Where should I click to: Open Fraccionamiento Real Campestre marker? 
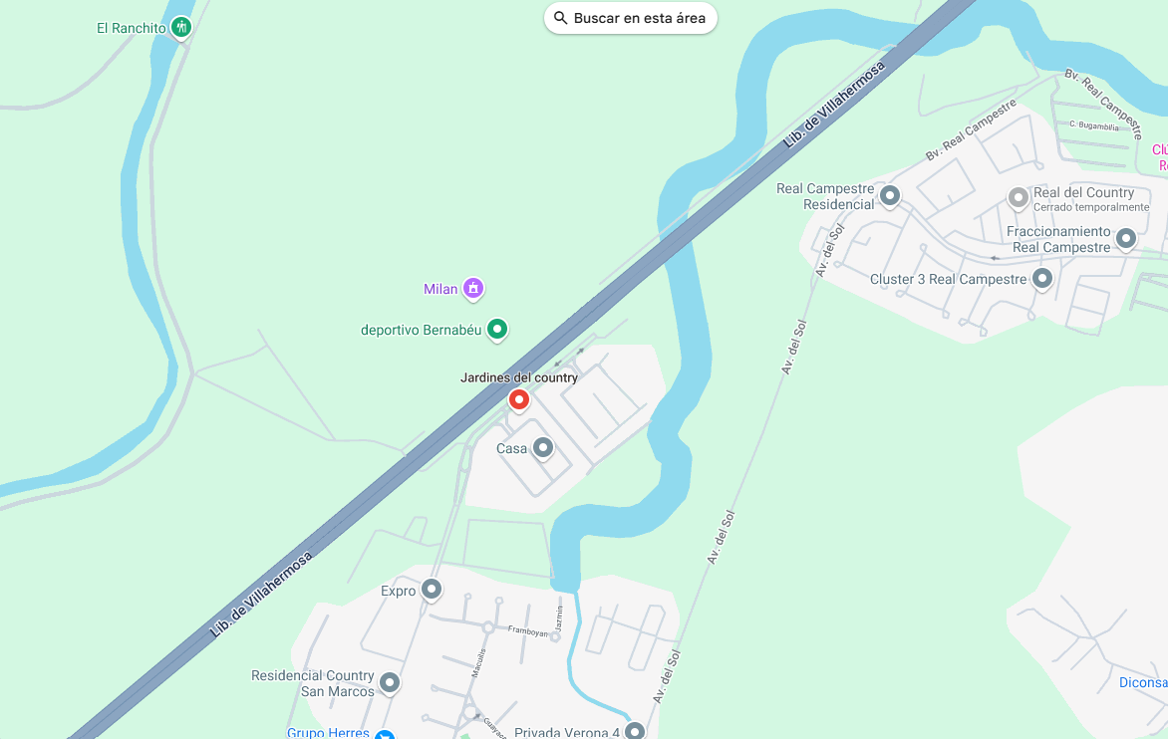1125,239
